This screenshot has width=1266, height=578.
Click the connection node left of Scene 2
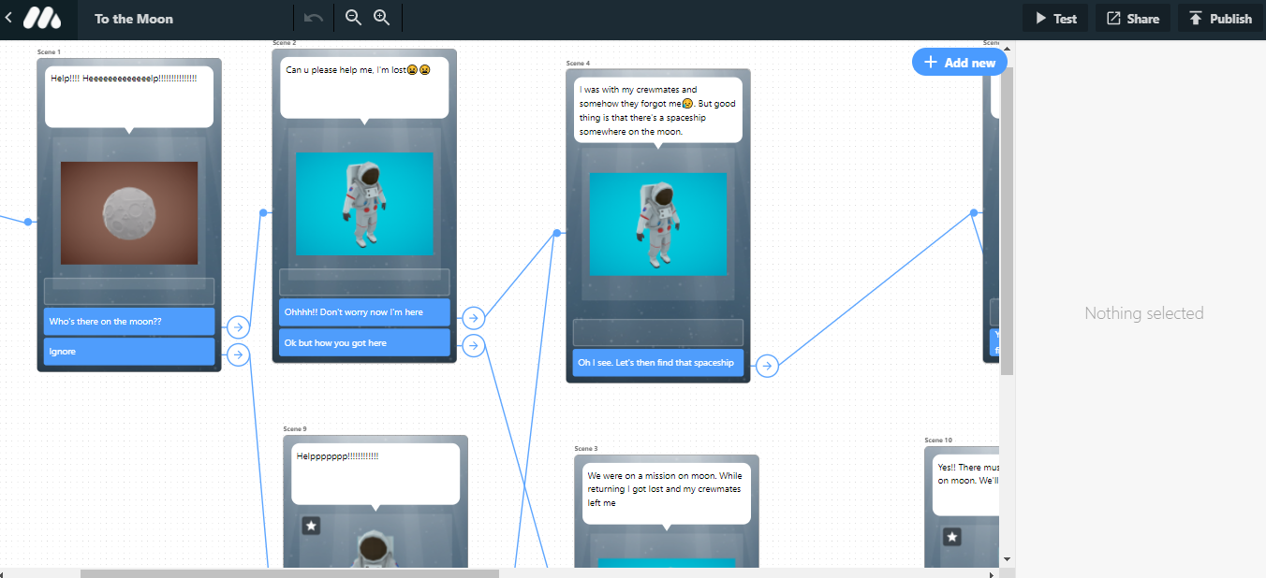point(263,213)
